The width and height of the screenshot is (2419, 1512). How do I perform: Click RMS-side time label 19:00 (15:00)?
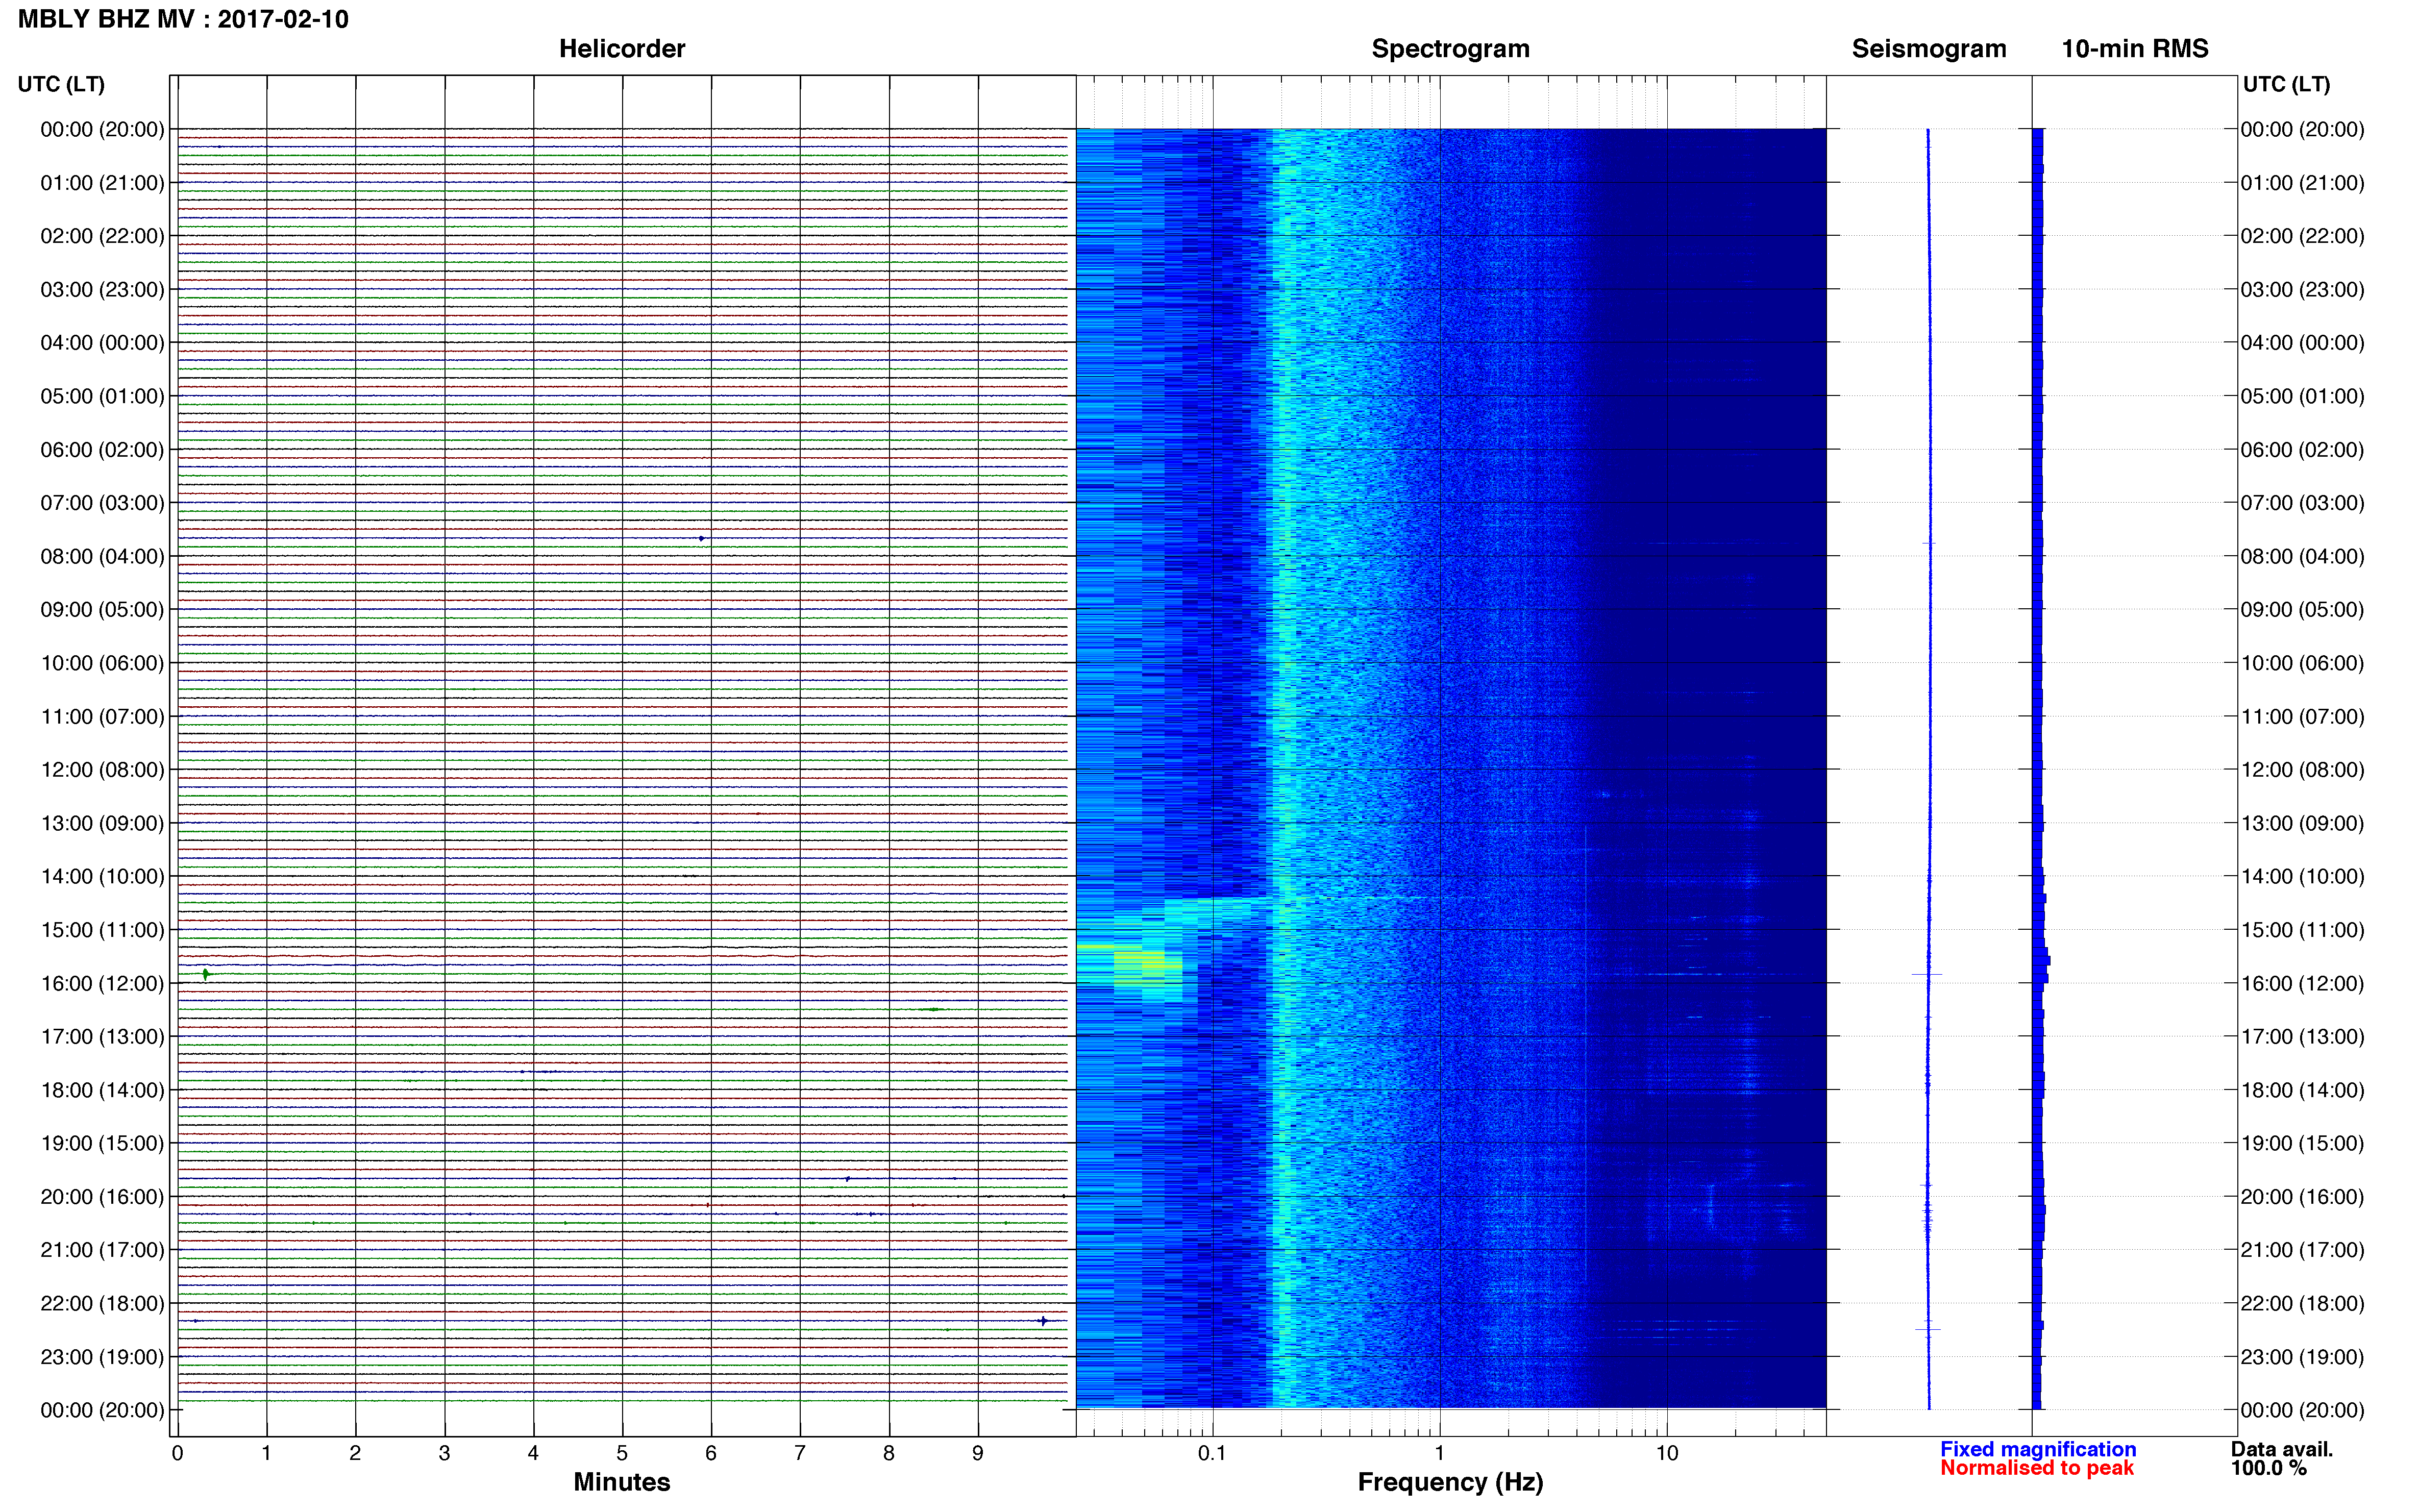pos(2302,1144)
